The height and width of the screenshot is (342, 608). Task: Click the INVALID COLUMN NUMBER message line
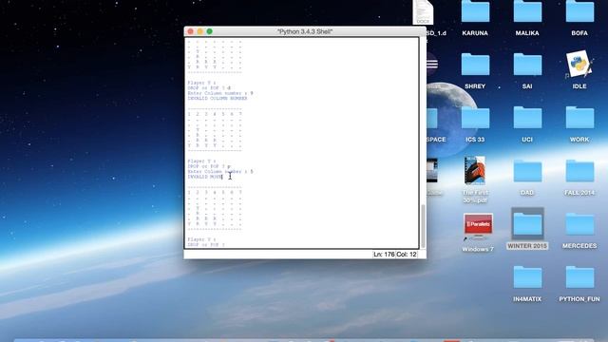(218, 99)
